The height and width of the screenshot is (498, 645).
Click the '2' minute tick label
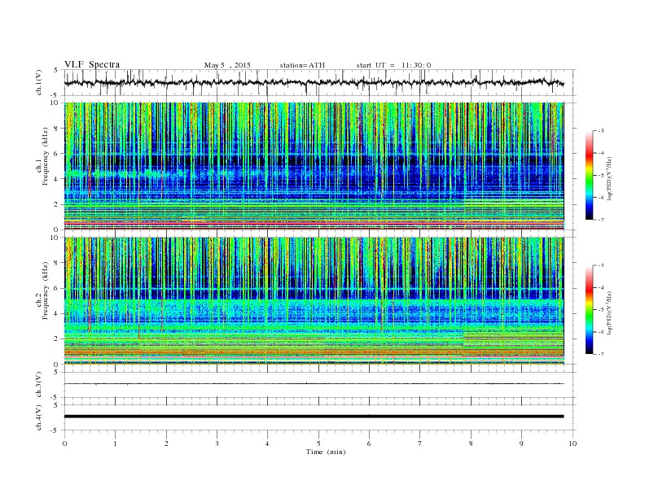point(166,443)
